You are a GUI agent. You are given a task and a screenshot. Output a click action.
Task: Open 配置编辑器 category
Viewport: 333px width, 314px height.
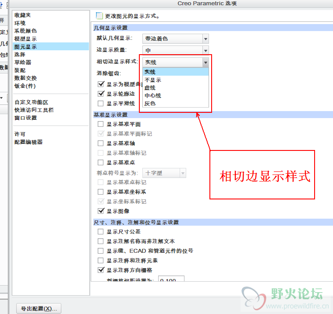(x=28, y=142)
